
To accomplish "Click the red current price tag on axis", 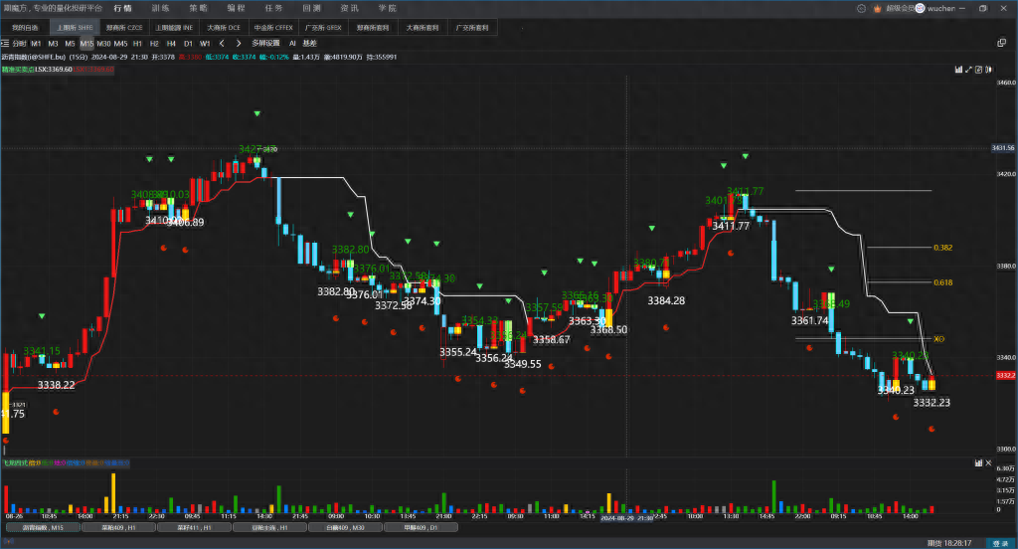I will coord(1006,376).
